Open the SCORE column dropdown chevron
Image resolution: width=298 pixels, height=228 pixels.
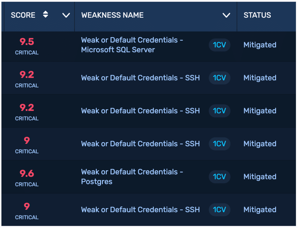[x=66, y=15]
